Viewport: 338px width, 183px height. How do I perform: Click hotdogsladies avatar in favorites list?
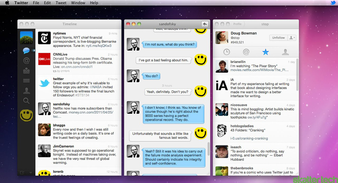pos(222,131)
